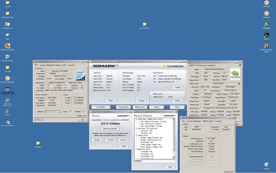Screen dimensions: 276x173
Task: Collapse the Feature Tests tree node
Action: click(x=136, y=135)
